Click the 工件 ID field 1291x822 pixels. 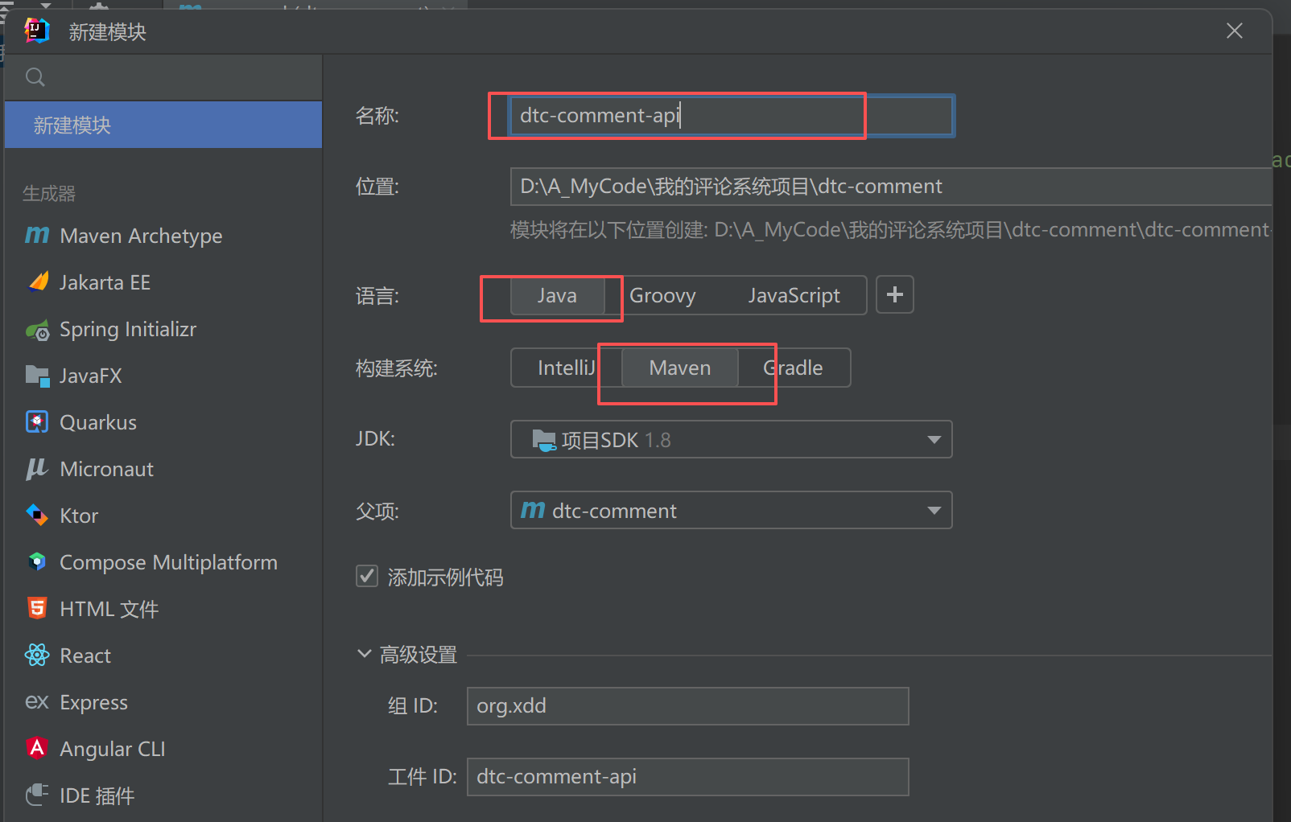pyautogui.click(x=688, y=777)
